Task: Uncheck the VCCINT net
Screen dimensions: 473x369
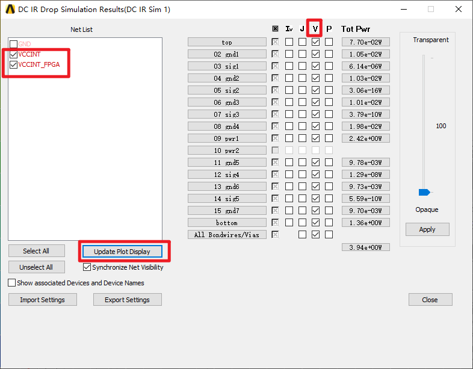Action: 13,54
